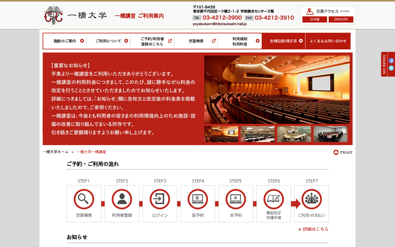Open the 施設のご案内 menu

click(65, 41)
